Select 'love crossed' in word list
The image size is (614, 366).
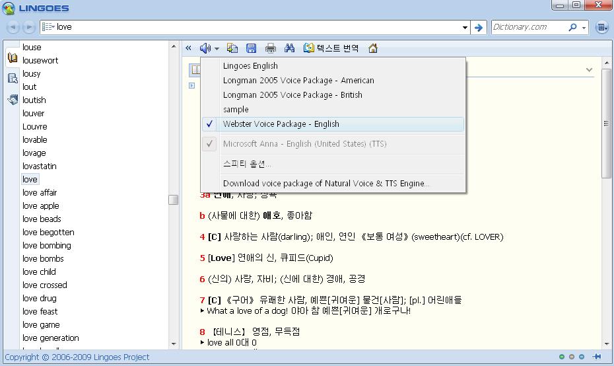(45, 285)
